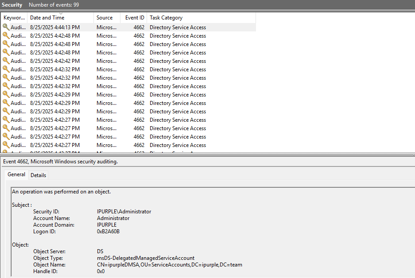The image size is (415, 278).
Task: Click the key icon of the 4:44:13 PM event
Action: click(6, 27)
